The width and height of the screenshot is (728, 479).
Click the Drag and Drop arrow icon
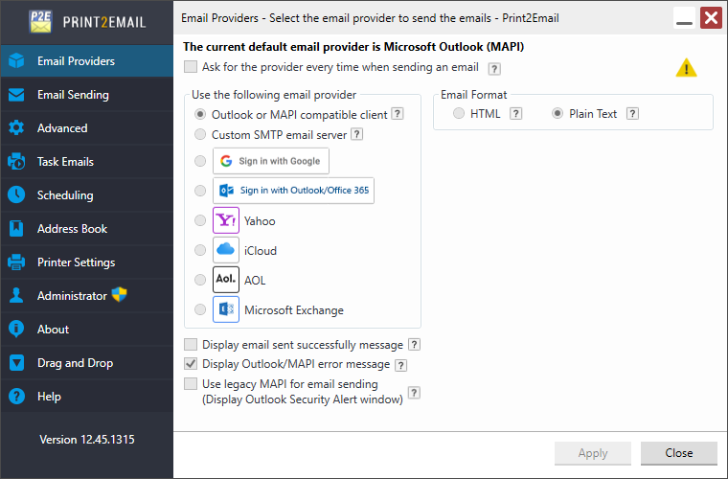pyautogui.click(x=16, y=362)
